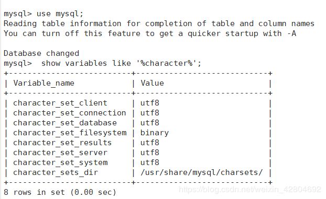The width and height of the screenshot is (326, 199).
Task: Click the 'Reading table information' message line
Action: pos(159,24)
